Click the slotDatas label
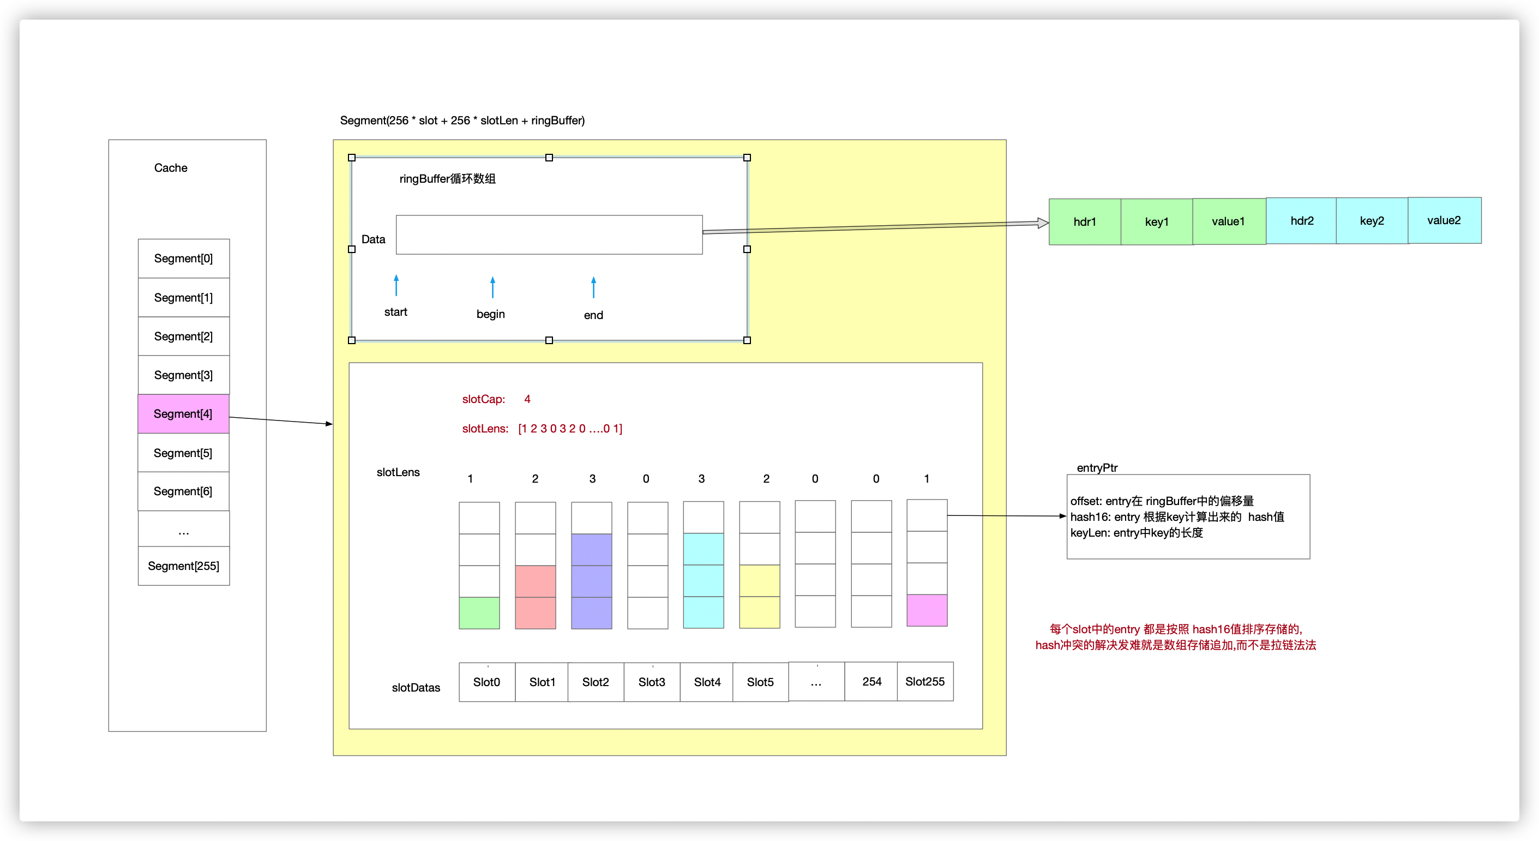The width and height of the screenshot is (1539, 841). 416,688
